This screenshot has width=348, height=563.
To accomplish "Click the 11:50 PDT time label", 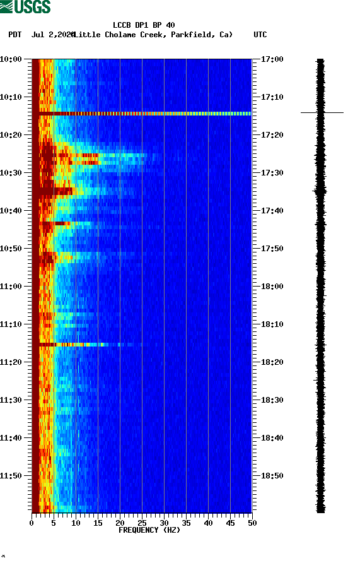I will coord(11,476).
